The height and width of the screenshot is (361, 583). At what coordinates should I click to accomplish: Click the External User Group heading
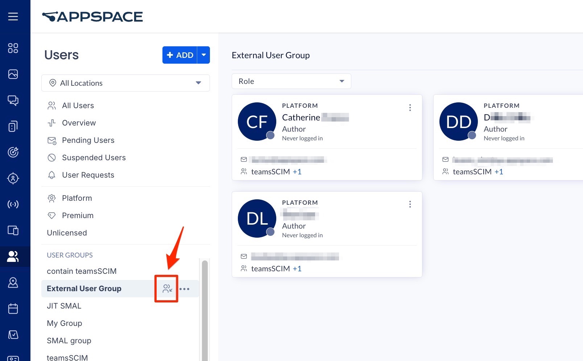(271, 55)
